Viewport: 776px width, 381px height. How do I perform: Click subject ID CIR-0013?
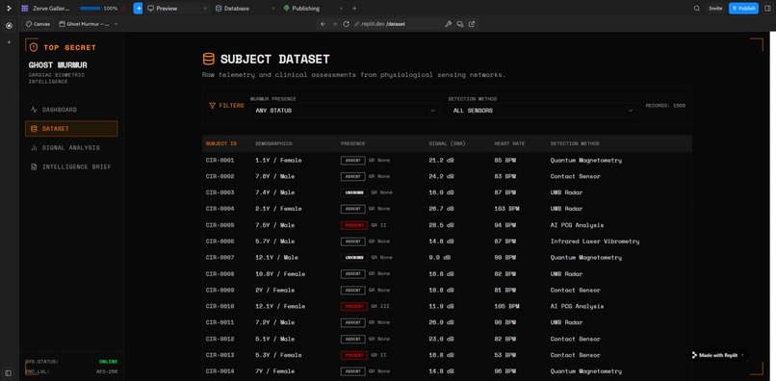point(220,355)
